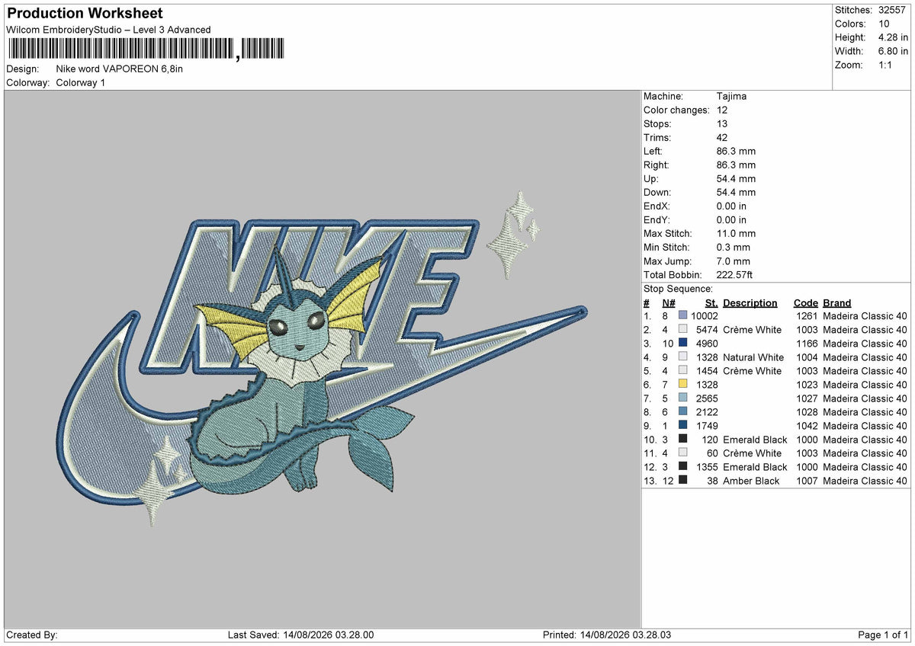This screenshot has width=915, height=646.
Task: Select stitch count 2565 in stop 7
Action: [x=707, y=398]
